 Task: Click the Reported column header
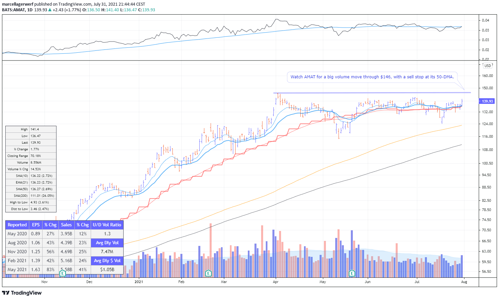[x=17, y=225]
